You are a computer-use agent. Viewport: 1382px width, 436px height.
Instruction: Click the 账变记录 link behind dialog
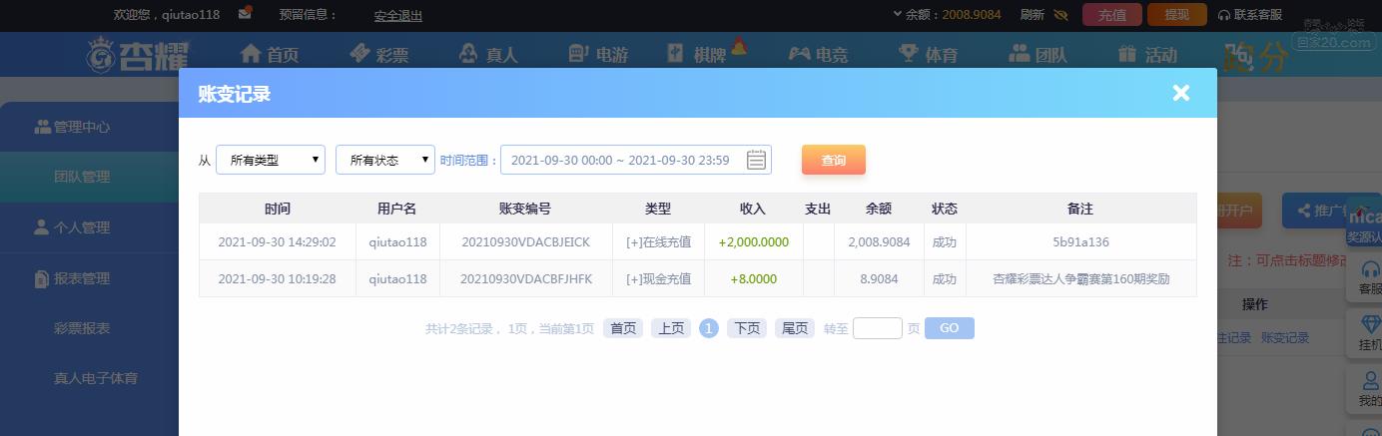[x=1285, y=337]
